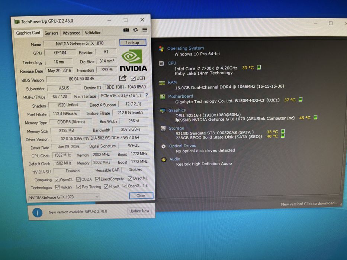
Task: Minimize the GPU-Z window
Action: pos(109,20)
